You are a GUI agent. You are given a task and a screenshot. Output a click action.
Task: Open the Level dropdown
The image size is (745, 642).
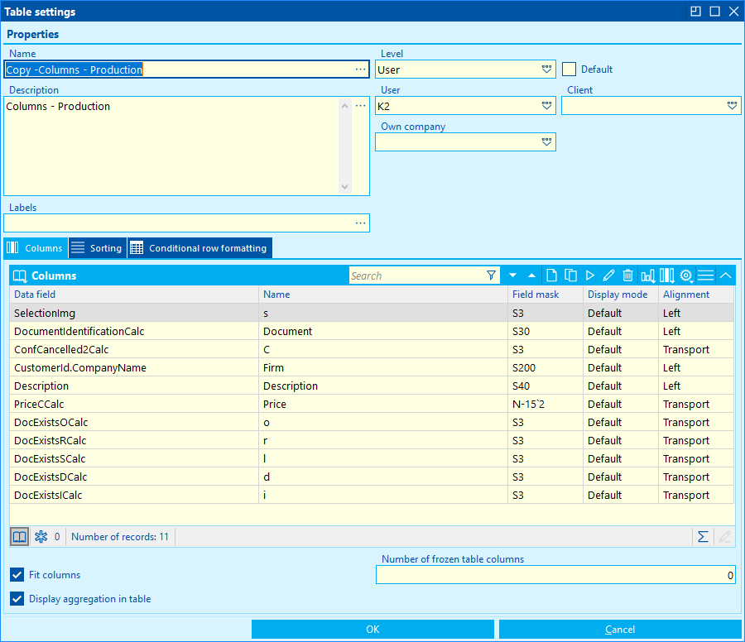546,70
